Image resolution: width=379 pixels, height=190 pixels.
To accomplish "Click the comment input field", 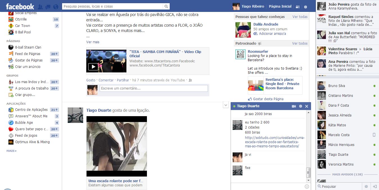I will [x=154, y=88].
